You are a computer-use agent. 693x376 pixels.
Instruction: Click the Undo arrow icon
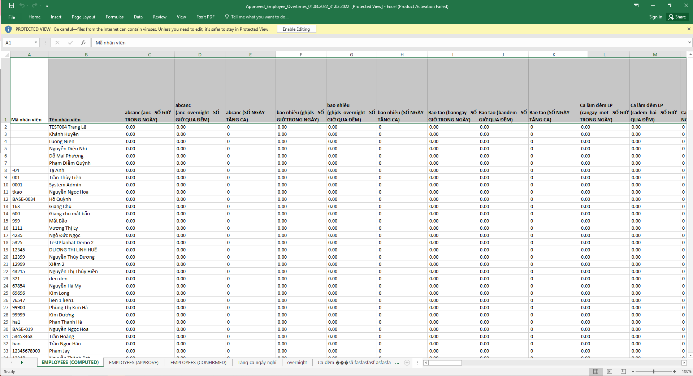tap(22, 5)
